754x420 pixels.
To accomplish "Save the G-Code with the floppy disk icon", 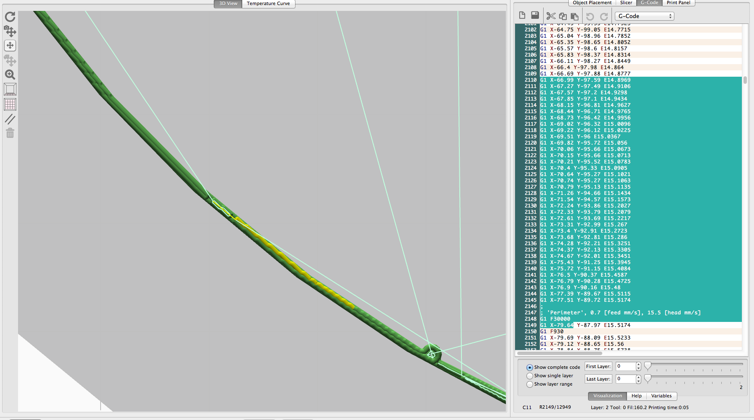I will (x=535, y=16).
